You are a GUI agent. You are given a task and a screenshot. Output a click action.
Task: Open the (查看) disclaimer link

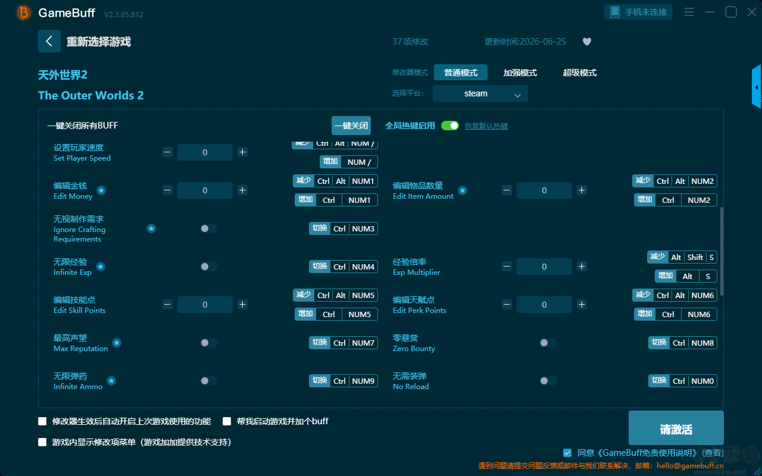(x=712, y=453)
